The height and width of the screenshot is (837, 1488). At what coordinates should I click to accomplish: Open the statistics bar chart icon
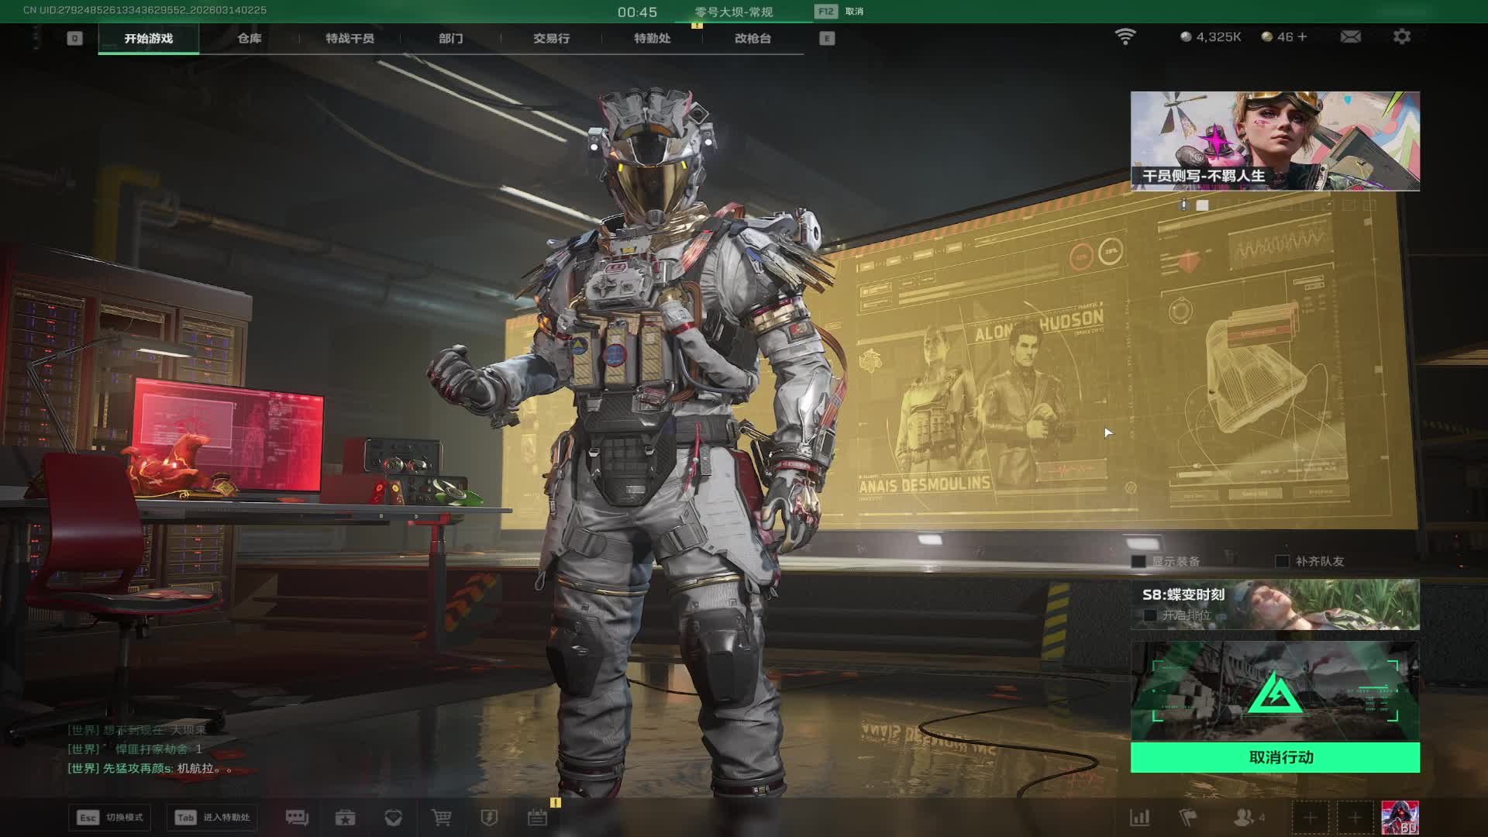point(1139,818)
